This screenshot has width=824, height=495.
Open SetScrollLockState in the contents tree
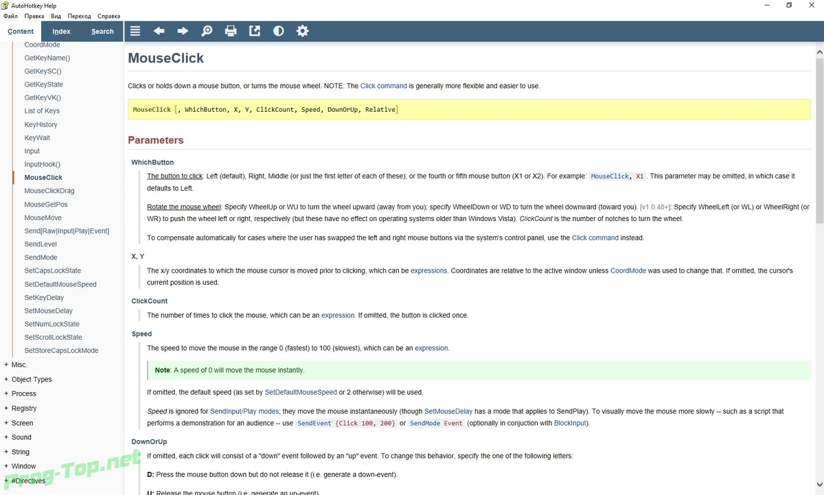click(x=53, y=337)
